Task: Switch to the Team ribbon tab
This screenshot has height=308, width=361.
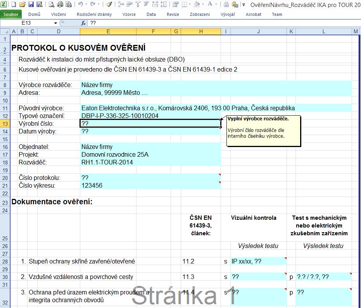Action: pyautogui.click(x=277, y=14)
